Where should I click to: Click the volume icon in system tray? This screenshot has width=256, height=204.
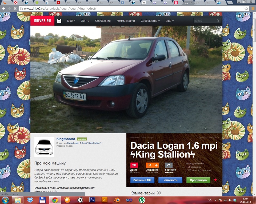[230, 200]
